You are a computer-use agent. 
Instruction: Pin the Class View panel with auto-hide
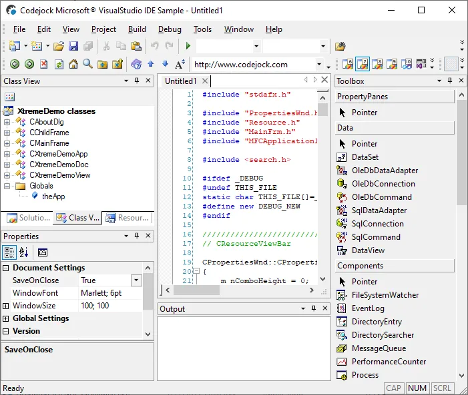click(x=137, y=81)
